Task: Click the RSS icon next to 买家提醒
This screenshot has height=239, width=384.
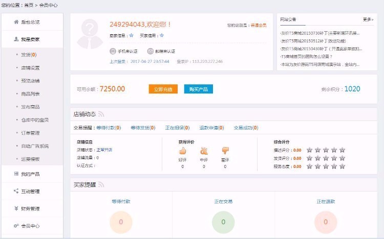Action: (101, 185)
